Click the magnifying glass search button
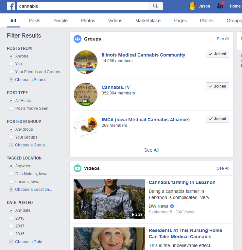242x250 pixels. coord(155,6)
